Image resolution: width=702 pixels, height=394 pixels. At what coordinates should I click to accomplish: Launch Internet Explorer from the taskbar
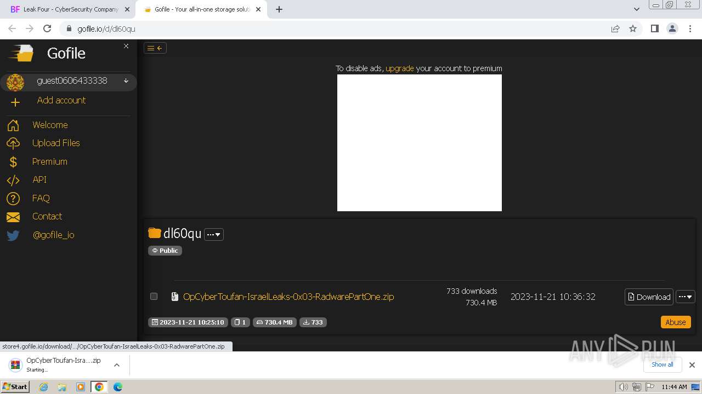43,387
